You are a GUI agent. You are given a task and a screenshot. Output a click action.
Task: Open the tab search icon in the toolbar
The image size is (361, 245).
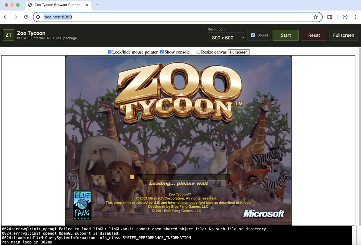[x=330, y=17]
